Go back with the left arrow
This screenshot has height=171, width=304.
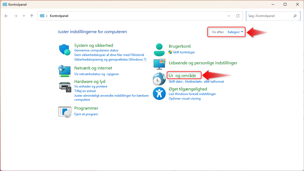[6, 16]
